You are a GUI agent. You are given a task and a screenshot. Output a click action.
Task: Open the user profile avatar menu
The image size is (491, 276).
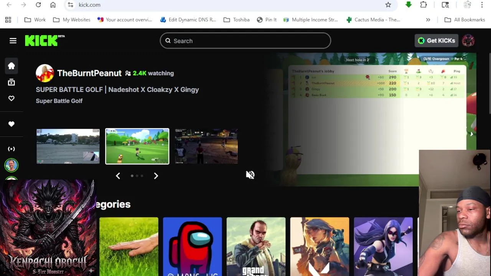468,41
